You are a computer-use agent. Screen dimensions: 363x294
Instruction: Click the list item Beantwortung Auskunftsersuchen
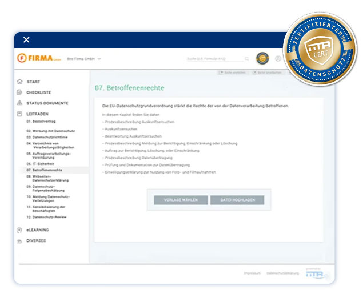(x=132, y=136)
